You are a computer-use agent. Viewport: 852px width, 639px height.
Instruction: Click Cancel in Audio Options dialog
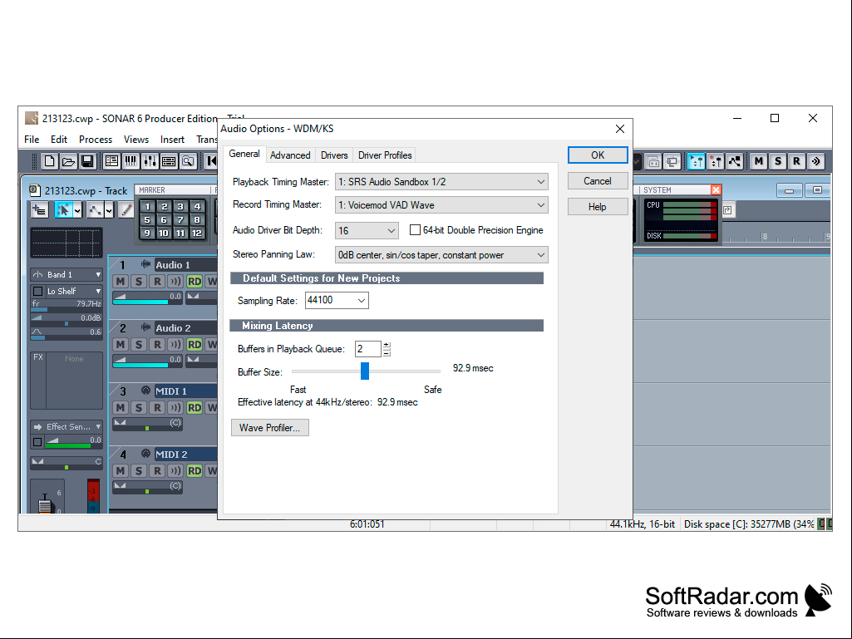coord(598,181)
